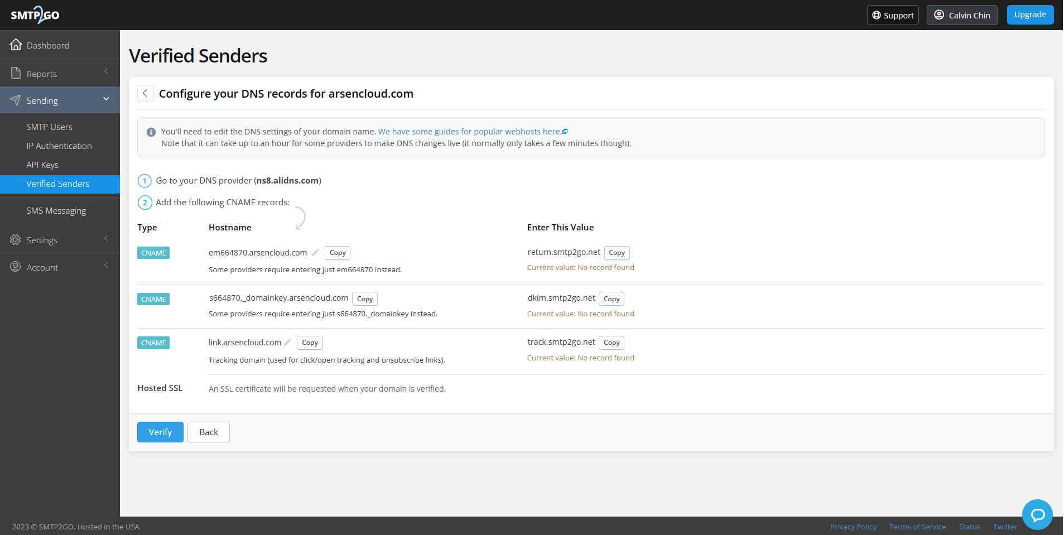Click CNAME badge for link.arsencloud.com row

153,343
